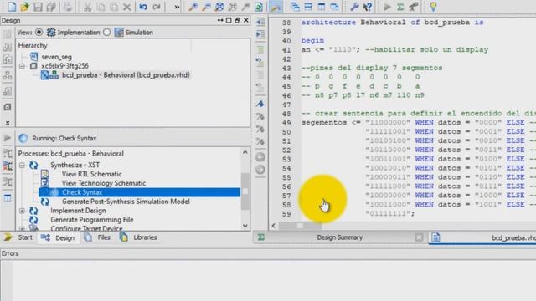Click the Undo arrow icon
Viewport: 536px width, 301px height.
tap(143, 7)
